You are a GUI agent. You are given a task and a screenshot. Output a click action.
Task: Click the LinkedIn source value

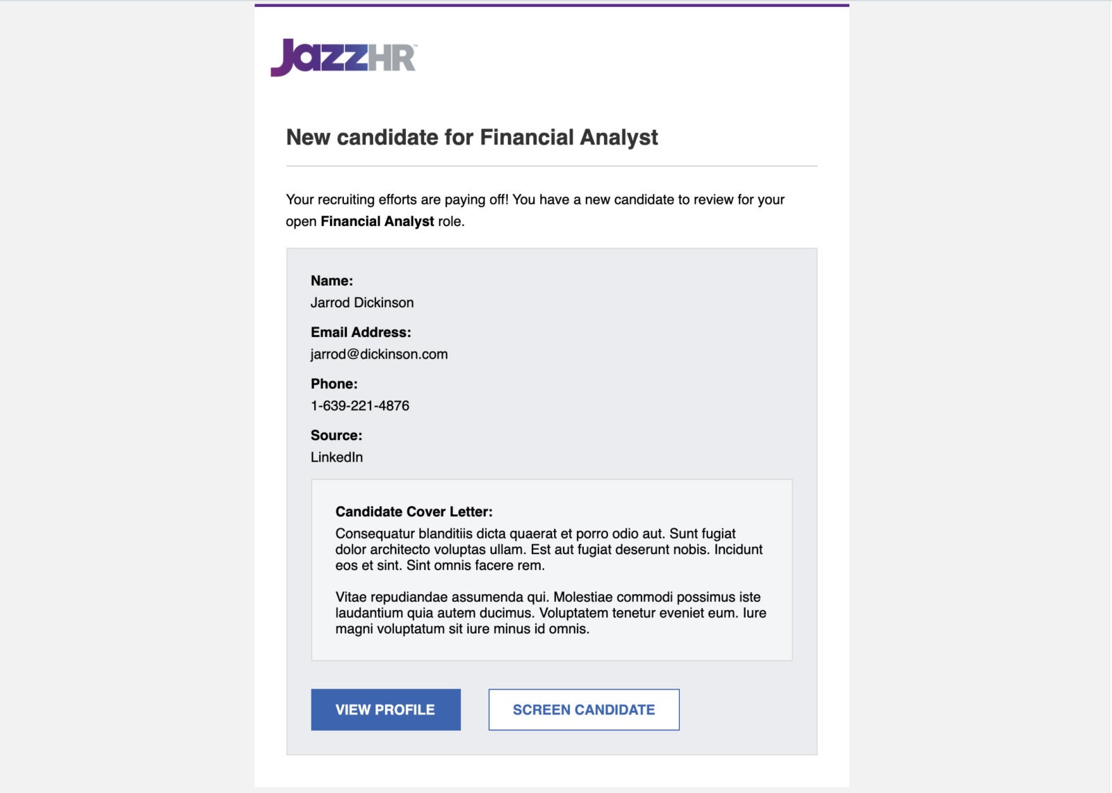[336, 457]
